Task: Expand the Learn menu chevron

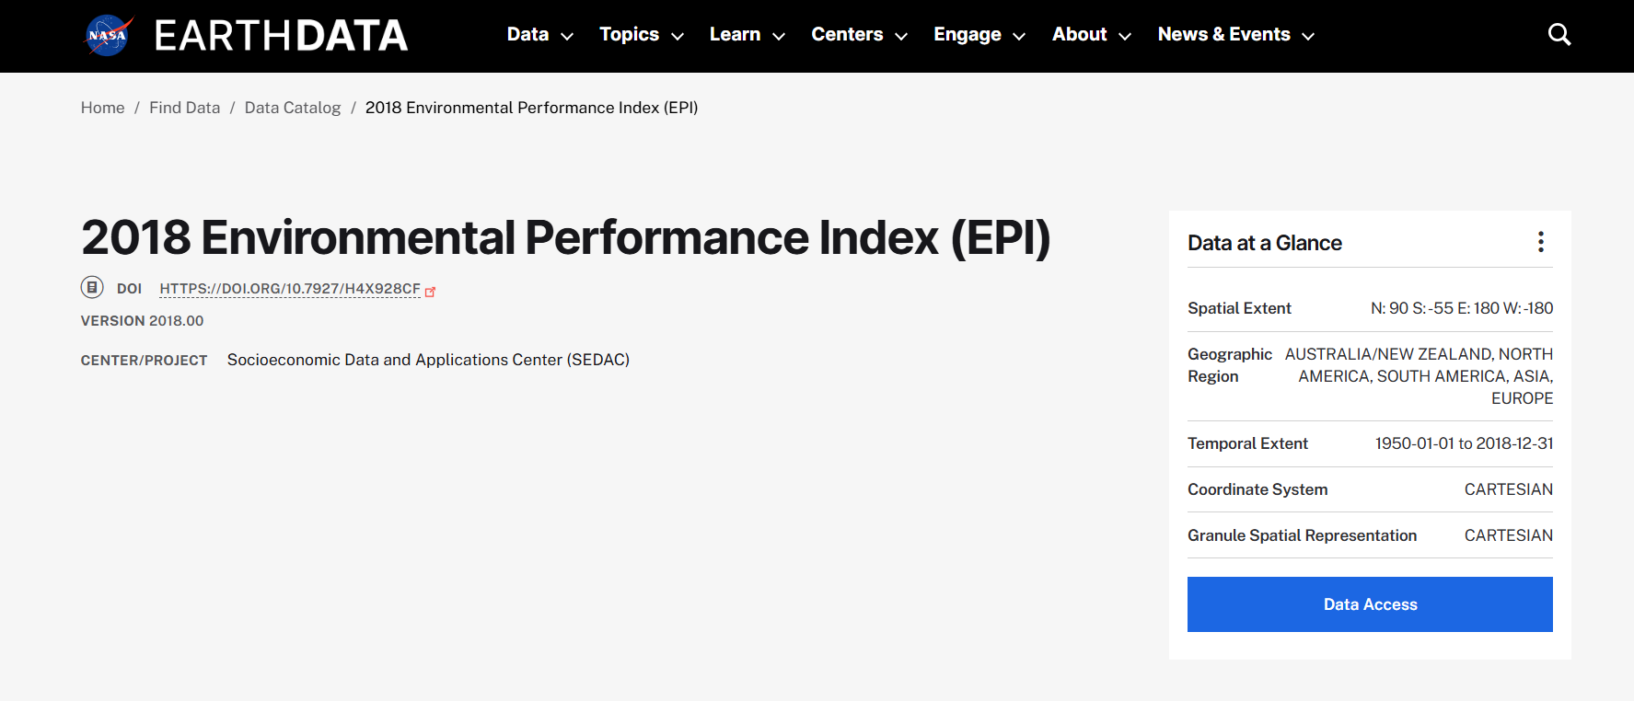Action: pos(779,37)
